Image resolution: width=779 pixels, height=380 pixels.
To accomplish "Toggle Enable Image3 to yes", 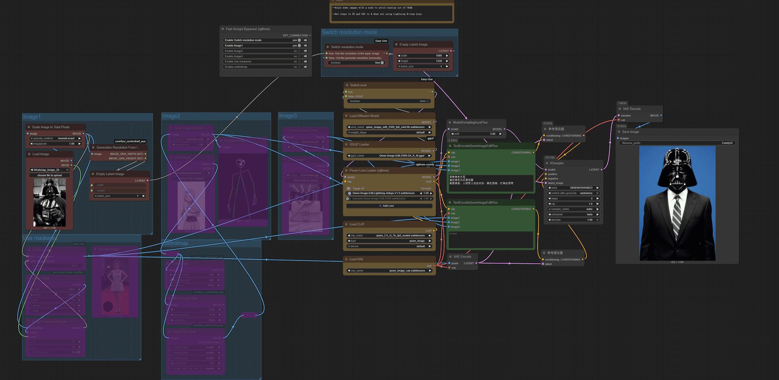I will click(299, 56).
